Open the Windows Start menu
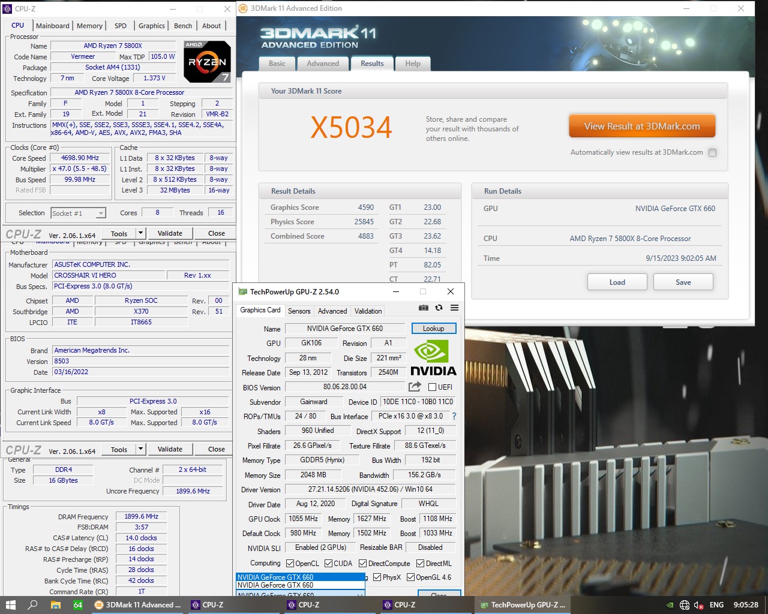Image resolution: width=768 pixels, height=614 pixels. point(10,605)
